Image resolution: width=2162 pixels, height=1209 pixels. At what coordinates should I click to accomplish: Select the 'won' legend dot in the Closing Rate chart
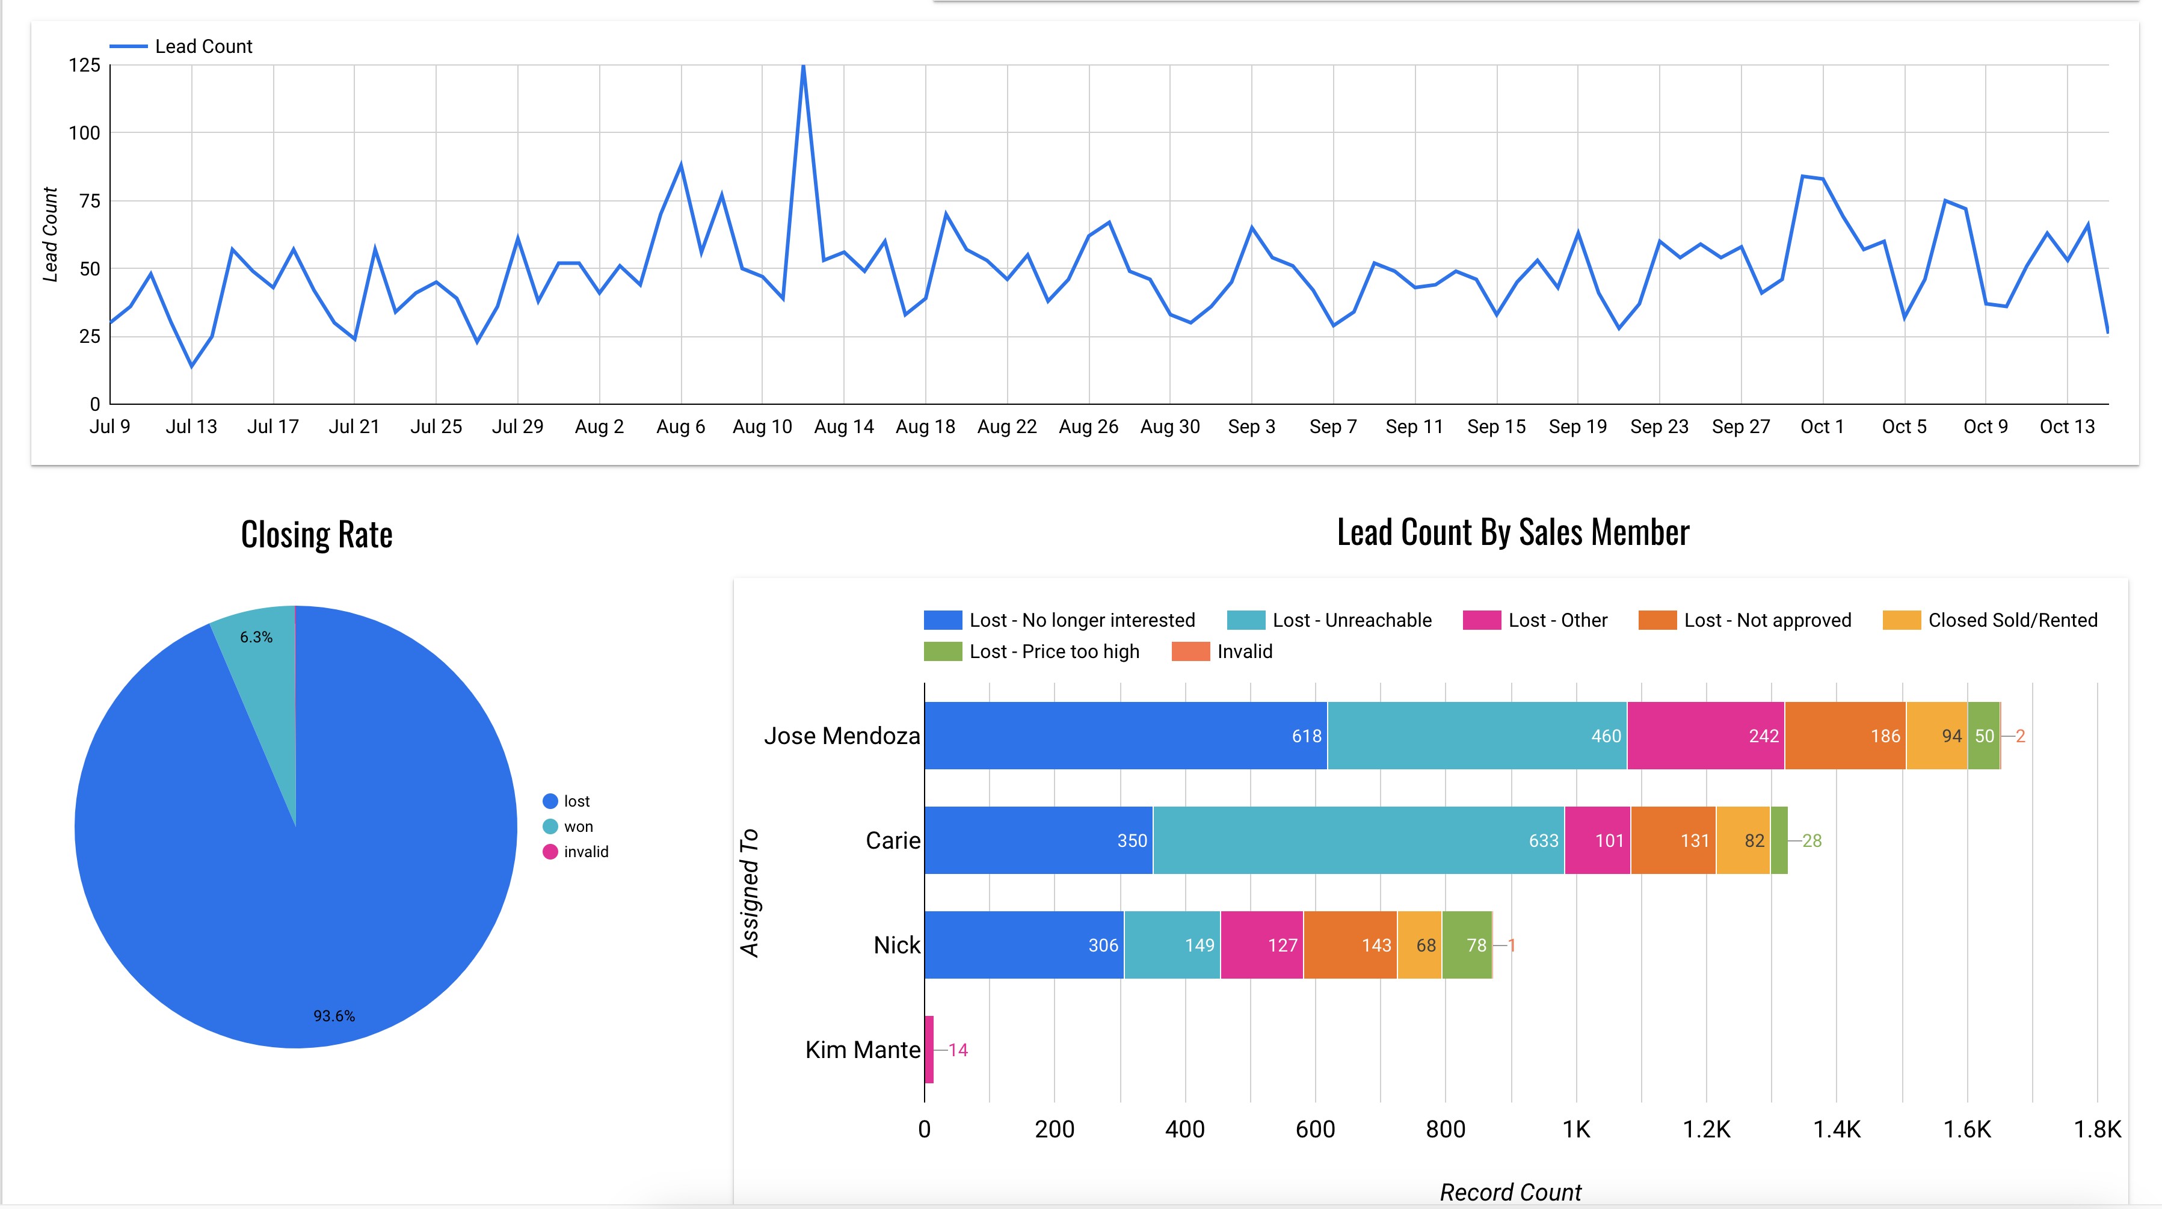(x=550, y=826)
